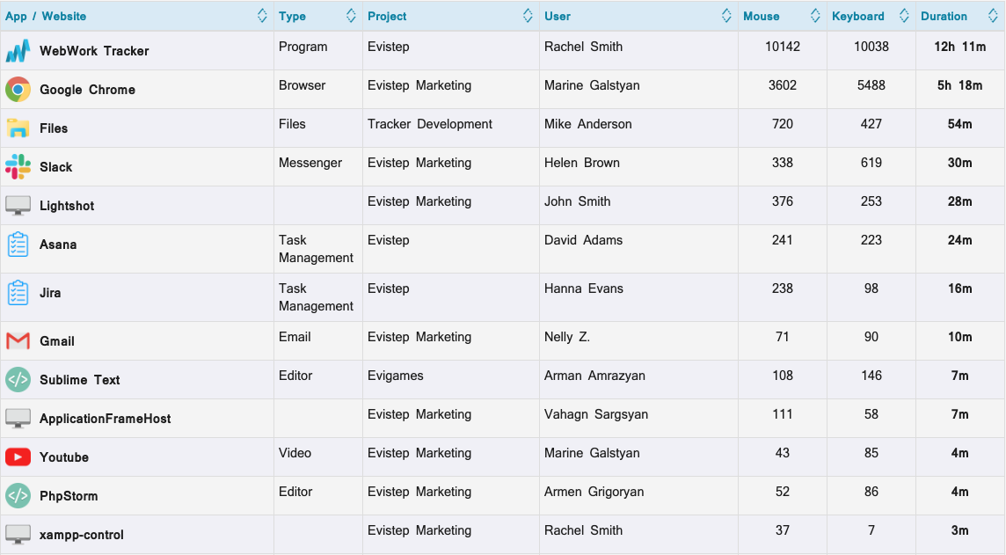Image resolution: width=1006 pixels, height=555 pixels.
Task: Select the WebWork Tracker app name
Action: coord(94,51)
